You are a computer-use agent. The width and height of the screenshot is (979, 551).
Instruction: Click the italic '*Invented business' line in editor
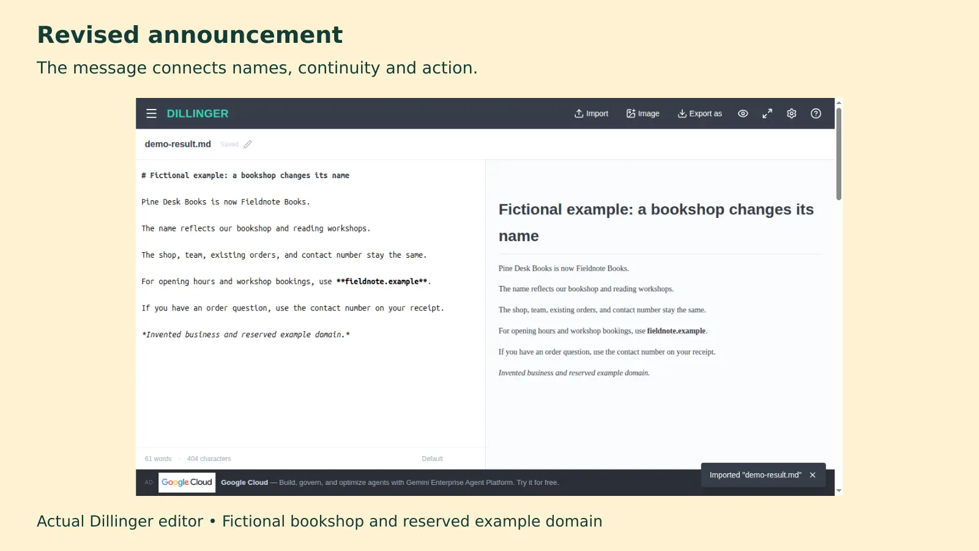(x=245, y=334)
